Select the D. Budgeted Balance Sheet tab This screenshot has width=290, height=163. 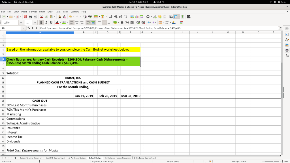(145, 158)
